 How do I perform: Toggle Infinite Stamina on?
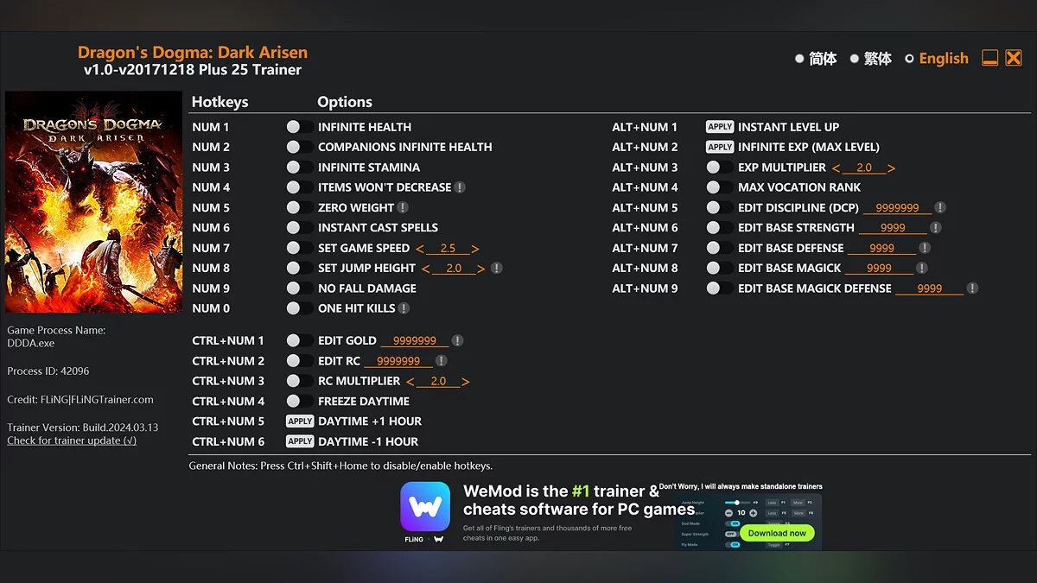(x=299, y=168)
